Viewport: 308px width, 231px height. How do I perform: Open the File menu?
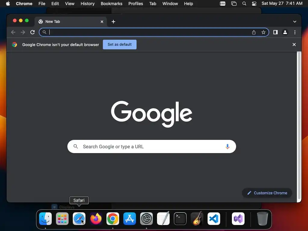click(x=42, y=4)
